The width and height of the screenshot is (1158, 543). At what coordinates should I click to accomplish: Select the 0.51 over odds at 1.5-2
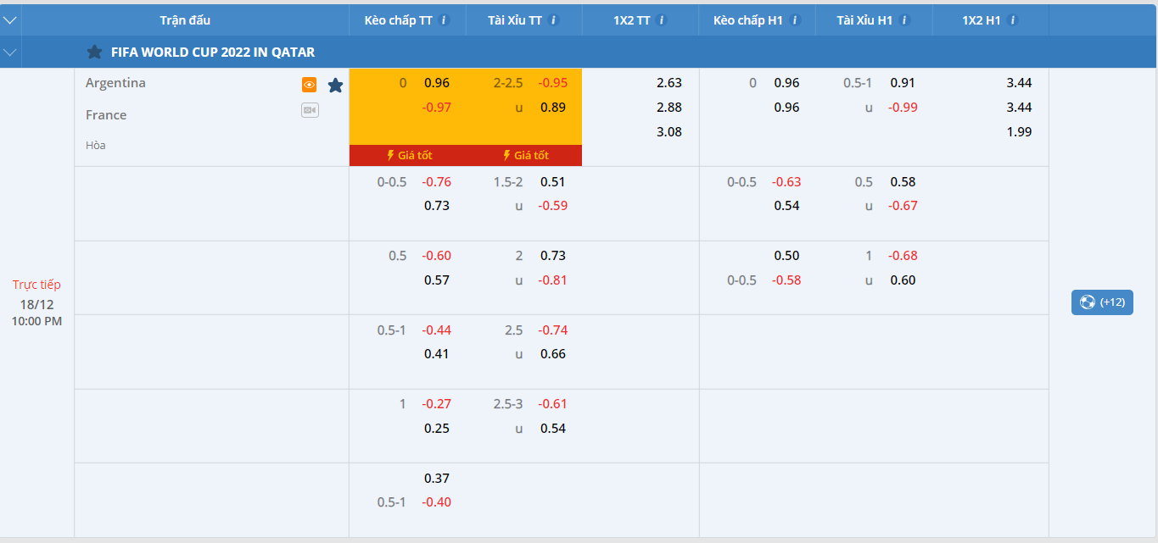553,181
